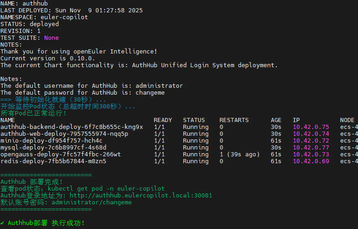Click the credentials text administrator/changeme
Image resolution: width=358 pixels, height=229 pixels.
(x=91, y=202)
